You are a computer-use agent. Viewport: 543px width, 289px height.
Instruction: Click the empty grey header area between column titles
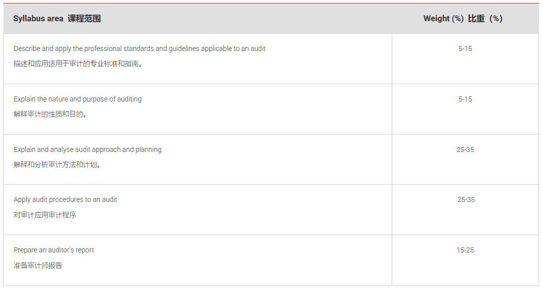(x=258, y=19)
